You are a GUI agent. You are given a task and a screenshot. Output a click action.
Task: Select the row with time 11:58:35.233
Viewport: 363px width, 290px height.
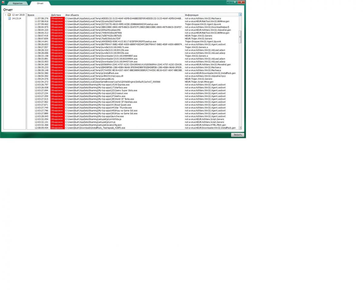[x=132, y=67]
